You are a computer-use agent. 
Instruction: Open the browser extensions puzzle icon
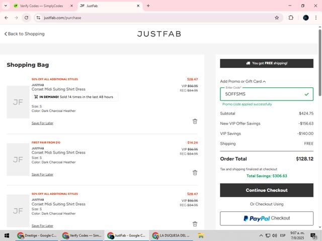[x=291, y=18]
